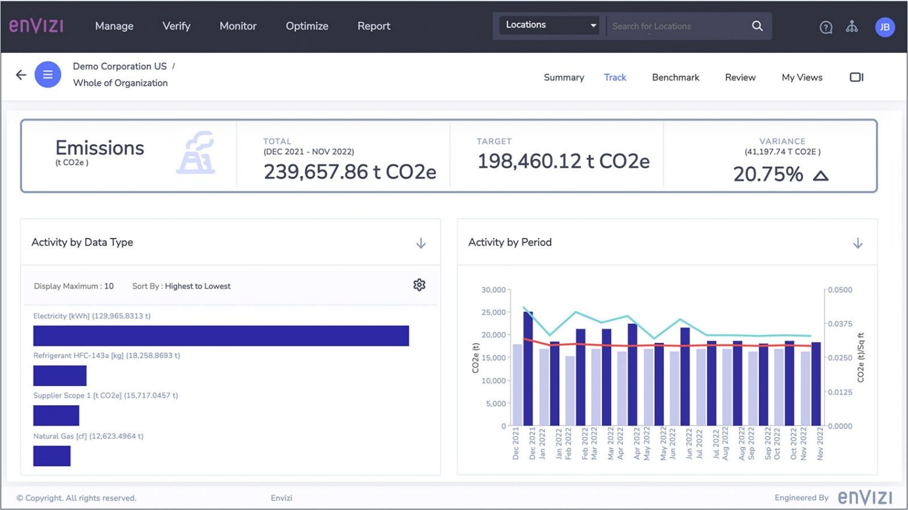The width and height of the screenshot is (908, 510).
Task: Click the Activity by Period title
Action: [510, 242]
